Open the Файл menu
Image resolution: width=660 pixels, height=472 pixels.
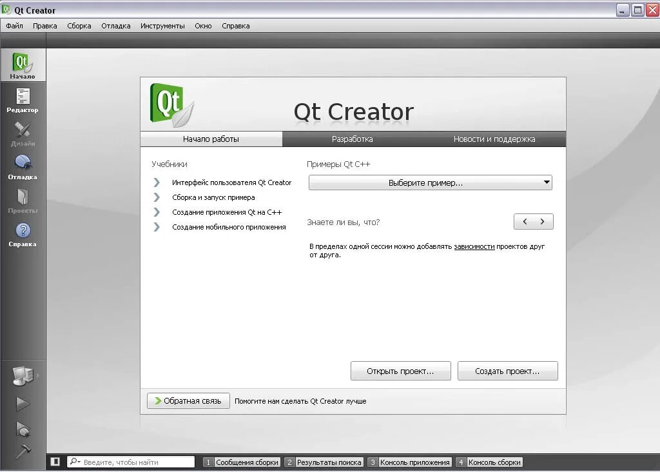tap(14, 26)
